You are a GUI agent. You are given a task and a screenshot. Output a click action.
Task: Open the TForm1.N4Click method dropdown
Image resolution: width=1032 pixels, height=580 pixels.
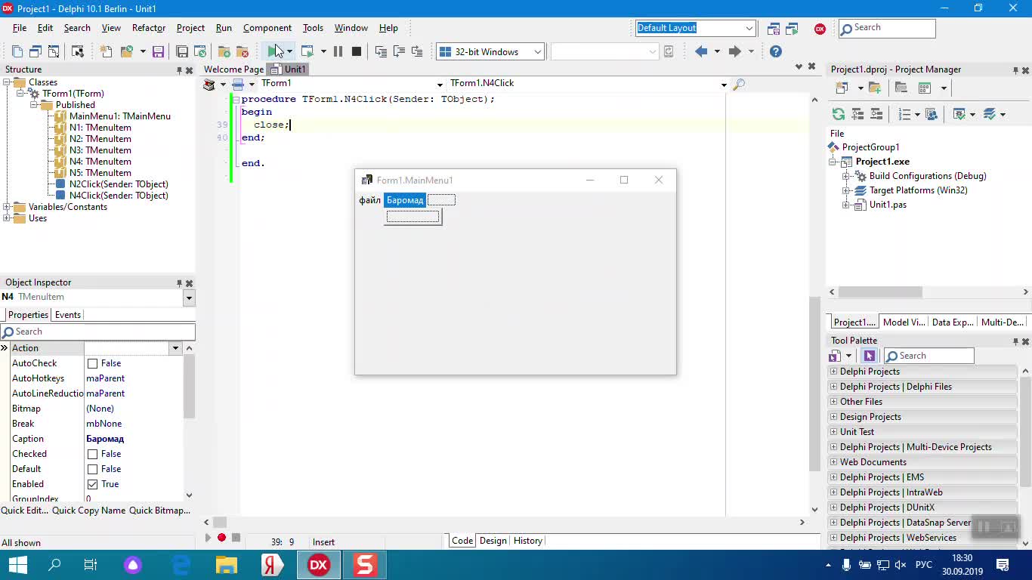[723, 84]
